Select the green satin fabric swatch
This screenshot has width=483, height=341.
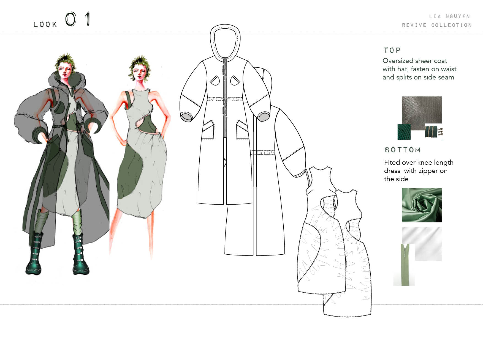point(422,205)
